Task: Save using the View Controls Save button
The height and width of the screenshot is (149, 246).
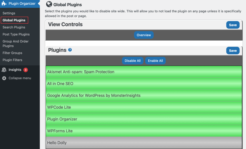Action: pyautogui.click(x=233, y=25)
